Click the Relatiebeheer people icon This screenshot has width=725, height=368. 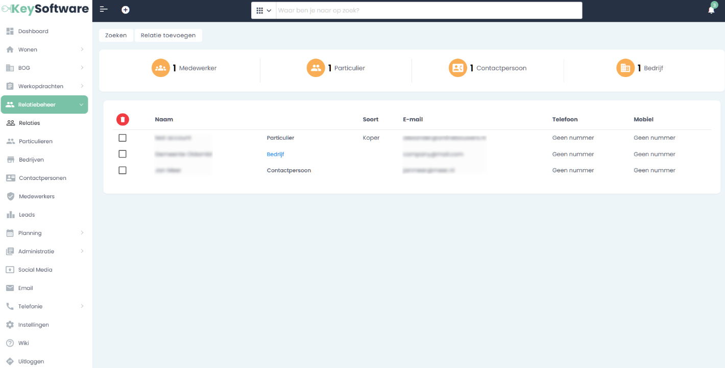coord(10,104)
